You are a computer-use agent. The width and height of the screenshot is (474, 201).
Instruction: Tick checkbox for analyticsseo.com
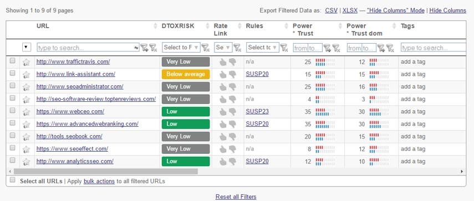[x=12, y=160]
